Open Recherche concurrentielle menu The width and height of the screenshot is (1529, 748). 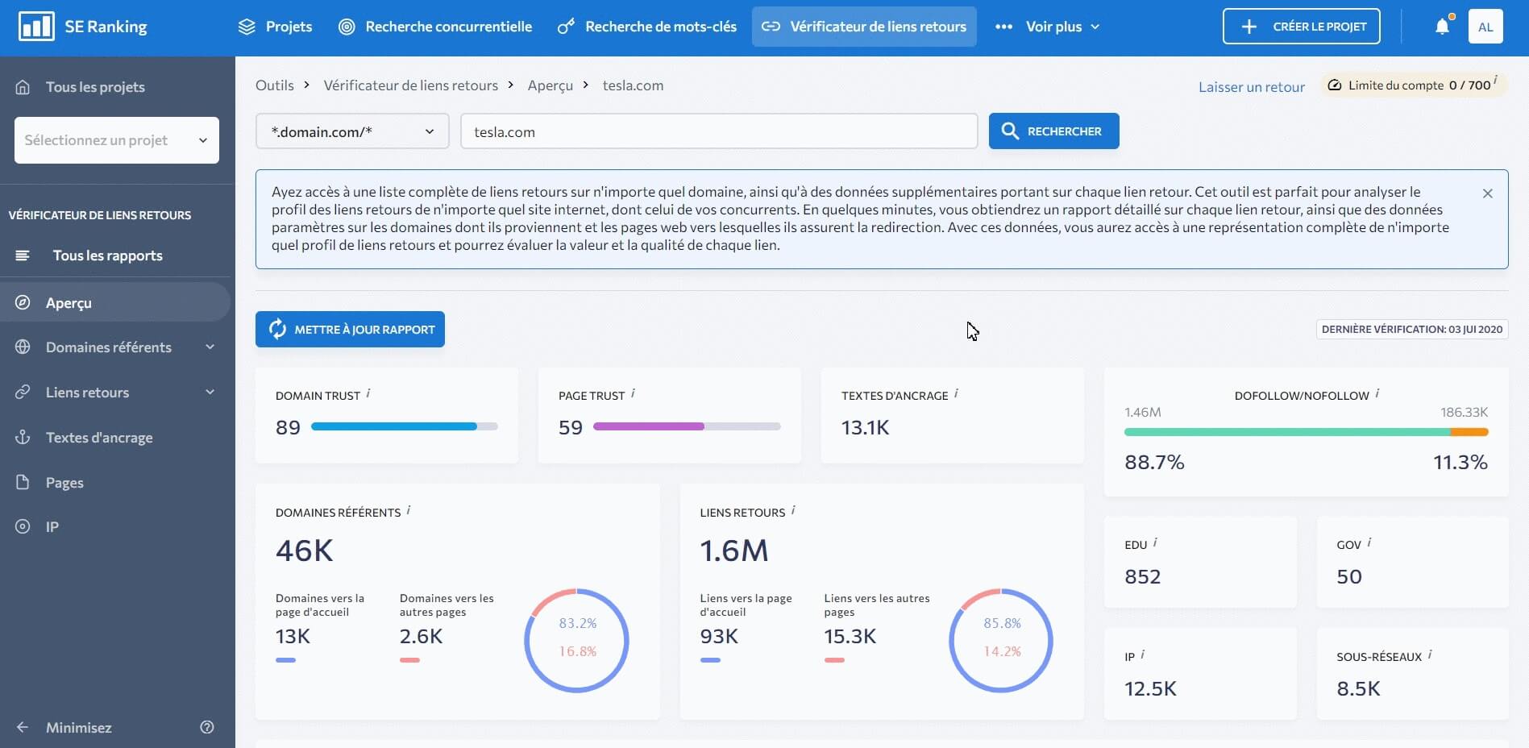435,27
